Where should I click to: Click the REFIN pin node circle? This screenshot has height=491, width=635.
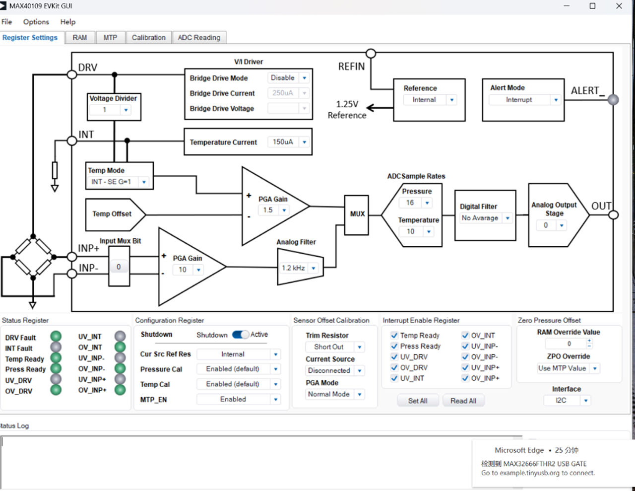point(371,53)
